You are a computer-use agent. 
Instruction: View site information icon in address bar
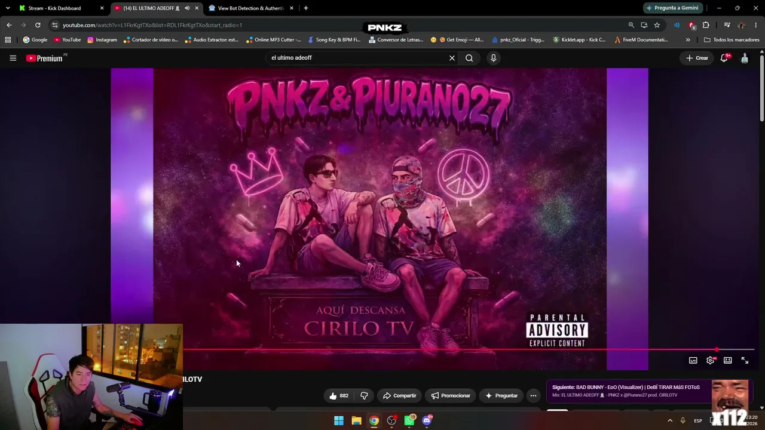pos(55,25)
